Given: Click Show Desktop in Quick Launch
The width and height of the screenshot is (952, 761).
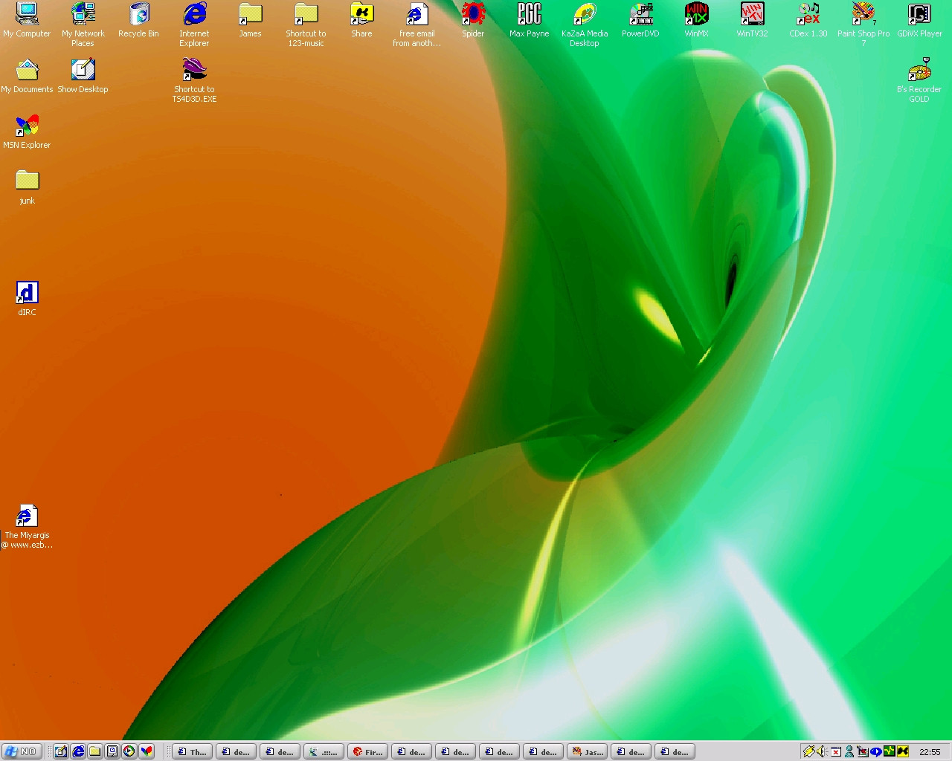Looking at the screenshot, I should tap(61, 751).
